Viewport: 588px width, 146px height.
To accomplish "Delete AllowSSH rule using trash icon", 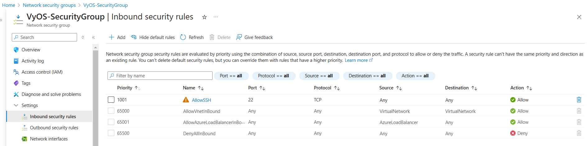I will pyautogui.click(x=579, y=100).
